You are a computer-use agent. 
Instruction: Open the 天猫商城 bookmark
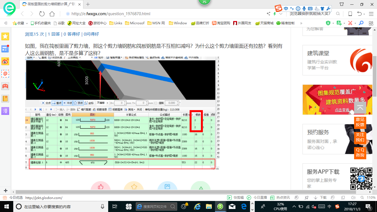(x=264, y=23)
